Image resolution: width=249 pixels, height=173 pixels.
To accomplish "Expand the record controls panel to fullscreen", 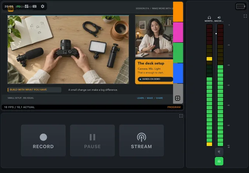I will (x=181, y=116).
